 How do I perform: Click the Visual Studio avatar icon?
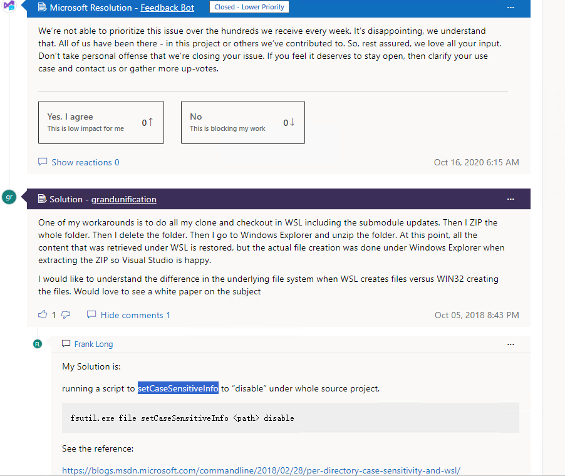[x=9, y=6]
